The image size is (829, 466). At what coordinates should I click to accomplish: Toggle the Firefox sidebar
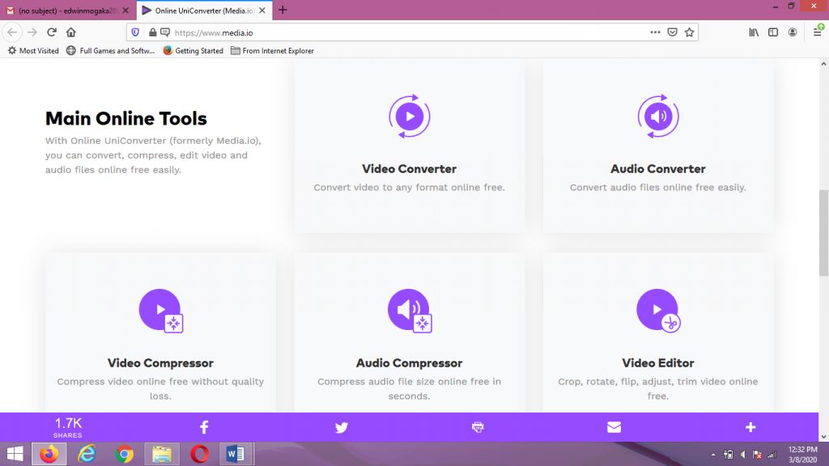tap(773, 32)
